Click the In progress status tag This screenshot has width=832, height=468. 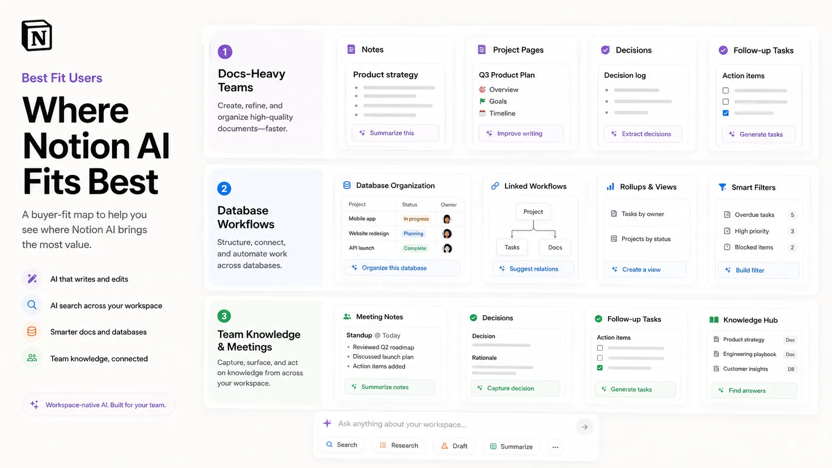coord(416,219)
